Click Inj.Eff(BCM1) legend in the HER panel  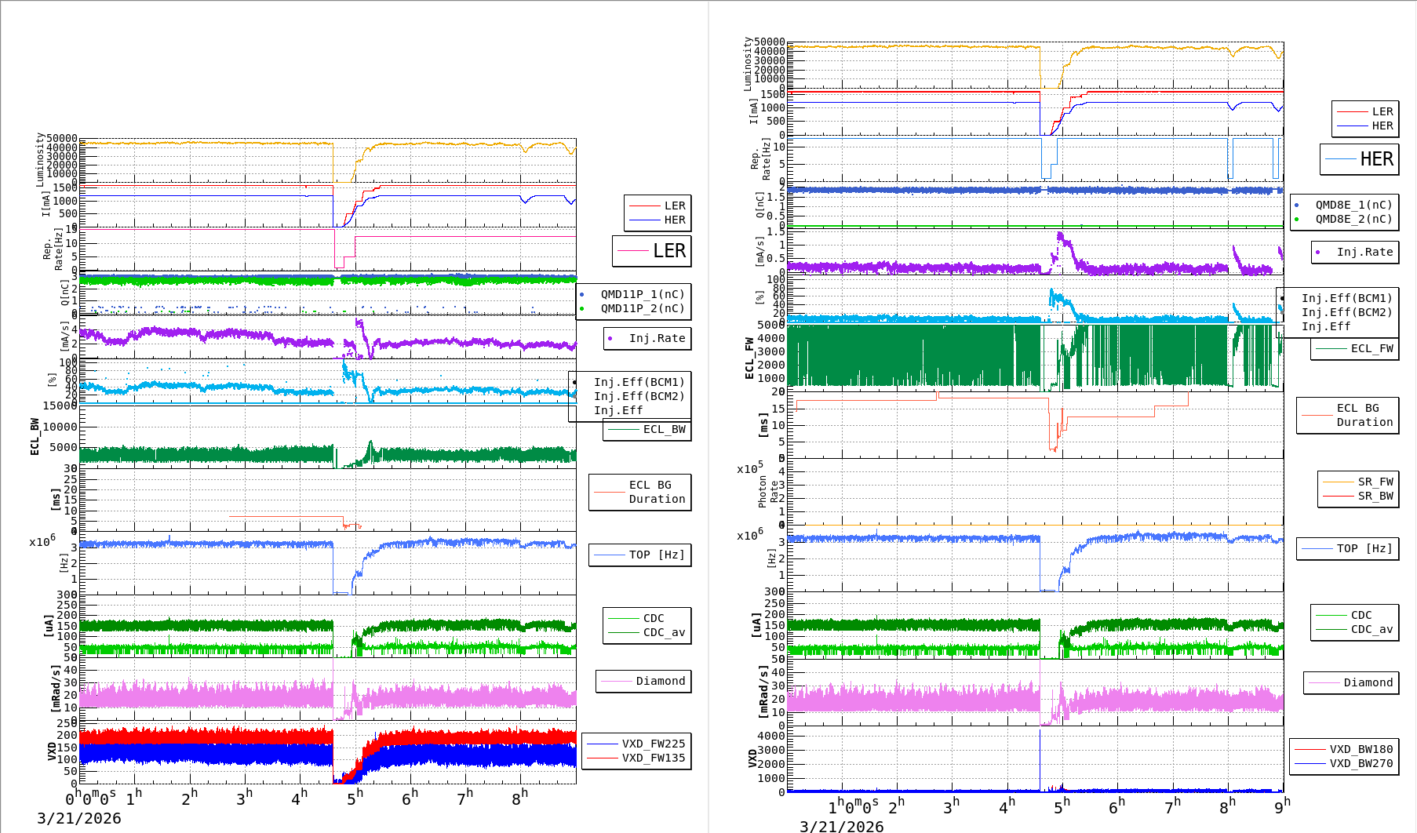point(1346,299)
